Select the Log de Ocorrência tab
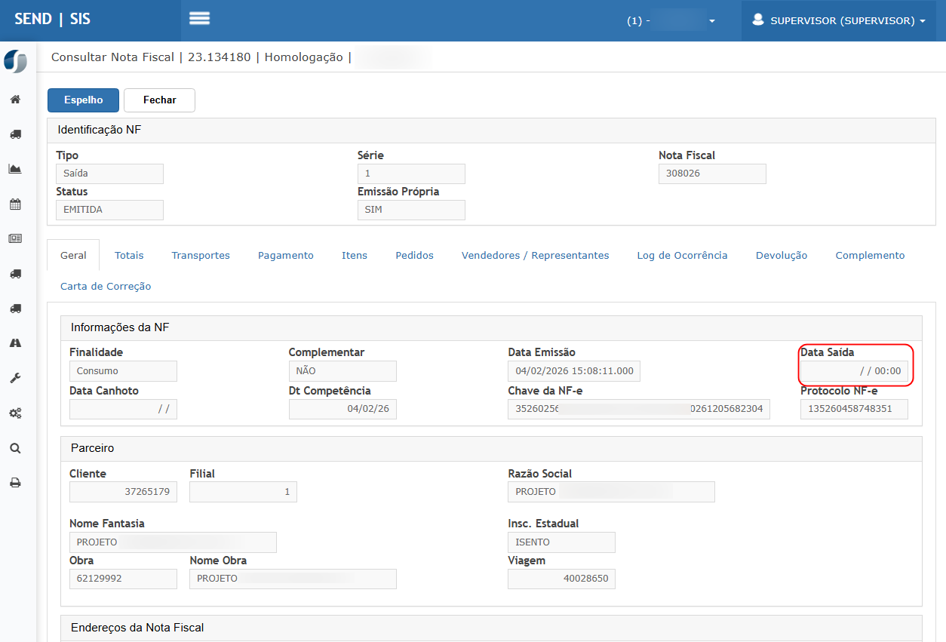 pos(682,256)
